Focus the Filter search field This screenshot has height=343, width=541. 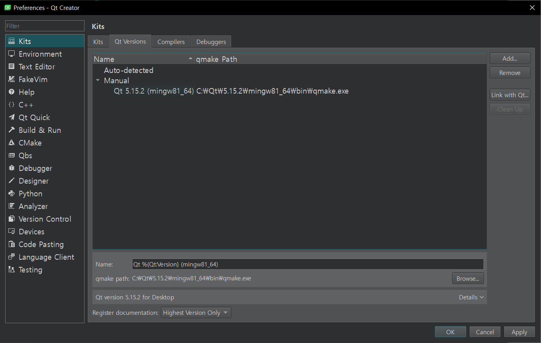coord(45,26)
